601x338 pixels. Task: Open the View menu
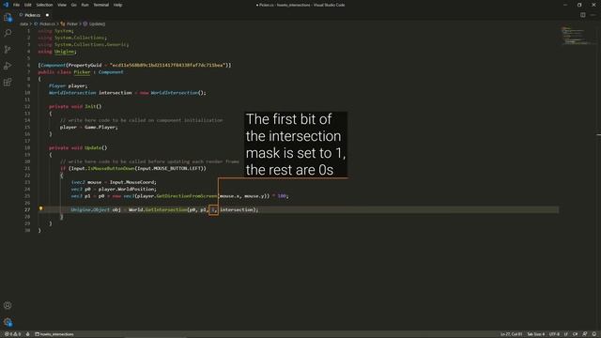coord(62,5)
